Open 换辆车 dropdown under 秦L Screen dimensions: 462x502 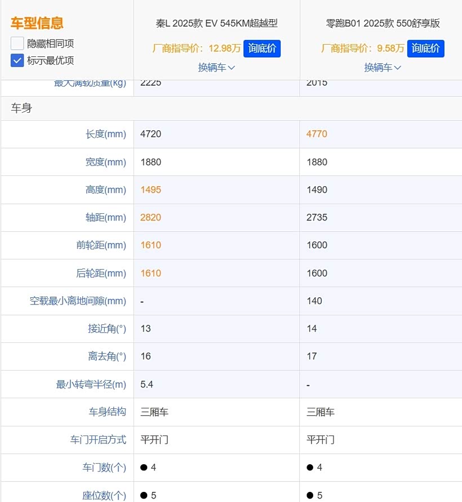(216, 68)
